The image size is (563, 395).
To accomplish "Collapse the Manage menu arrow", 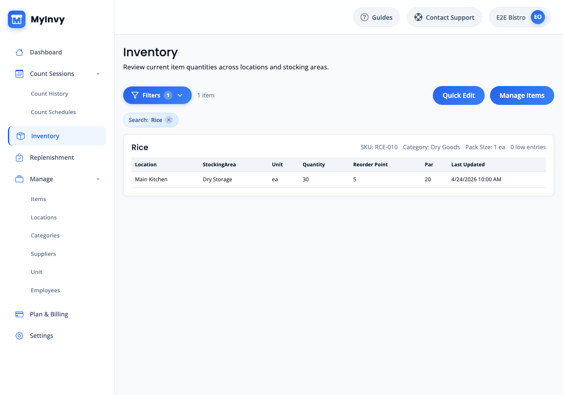I will click(98, 179).
